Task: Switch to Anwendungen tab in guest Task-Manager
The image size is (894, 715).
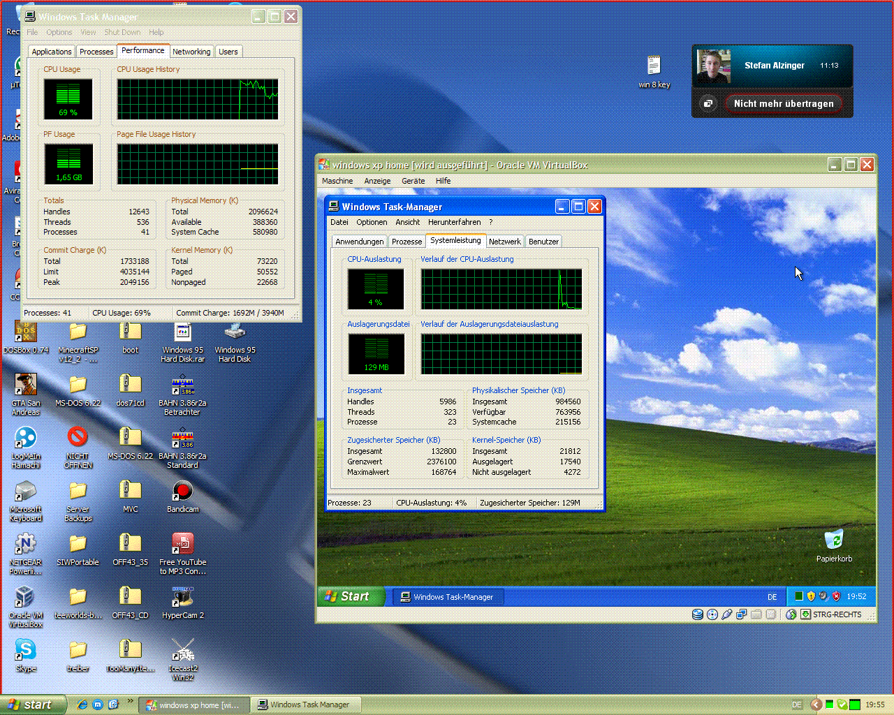Action: point(360,242)
